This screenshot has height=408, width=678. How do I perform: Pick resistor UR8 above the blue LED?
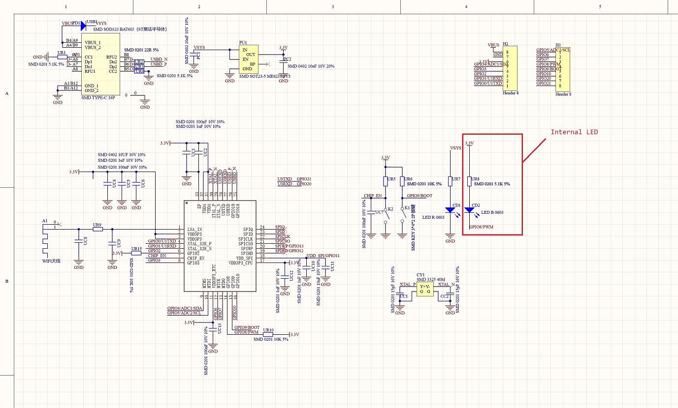[469, 181]
